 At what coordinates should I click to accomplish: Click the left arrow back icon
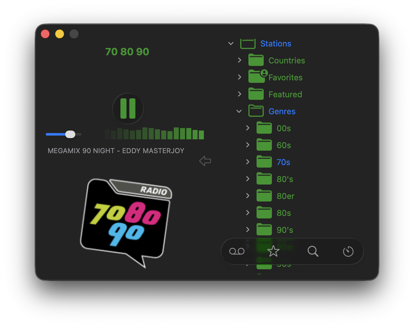tap(205, 161)
